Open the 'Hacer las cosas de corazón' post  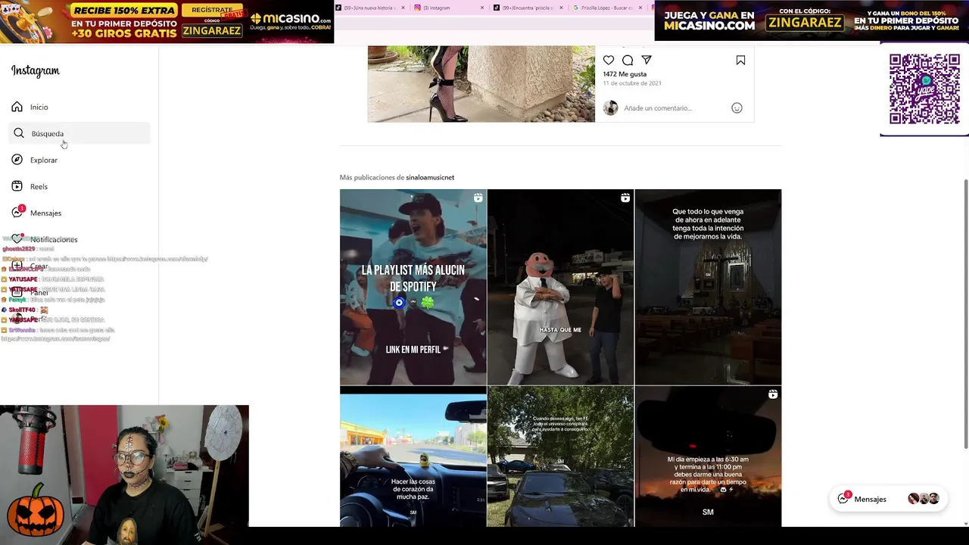(x=413, y=456)
